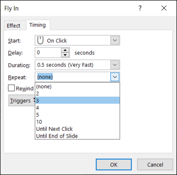Screen dimensions: 177x175
Task: Switch to the Effect tab
Action: [x=13, y=25]
